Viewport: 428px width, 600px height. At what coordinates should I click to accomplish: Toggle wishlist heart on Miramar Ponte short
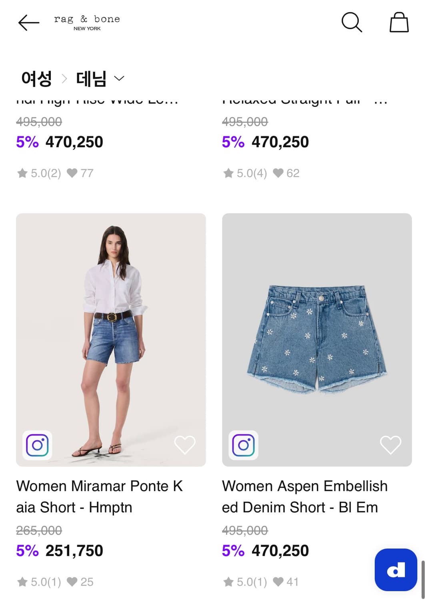click(x=185, y=445)
